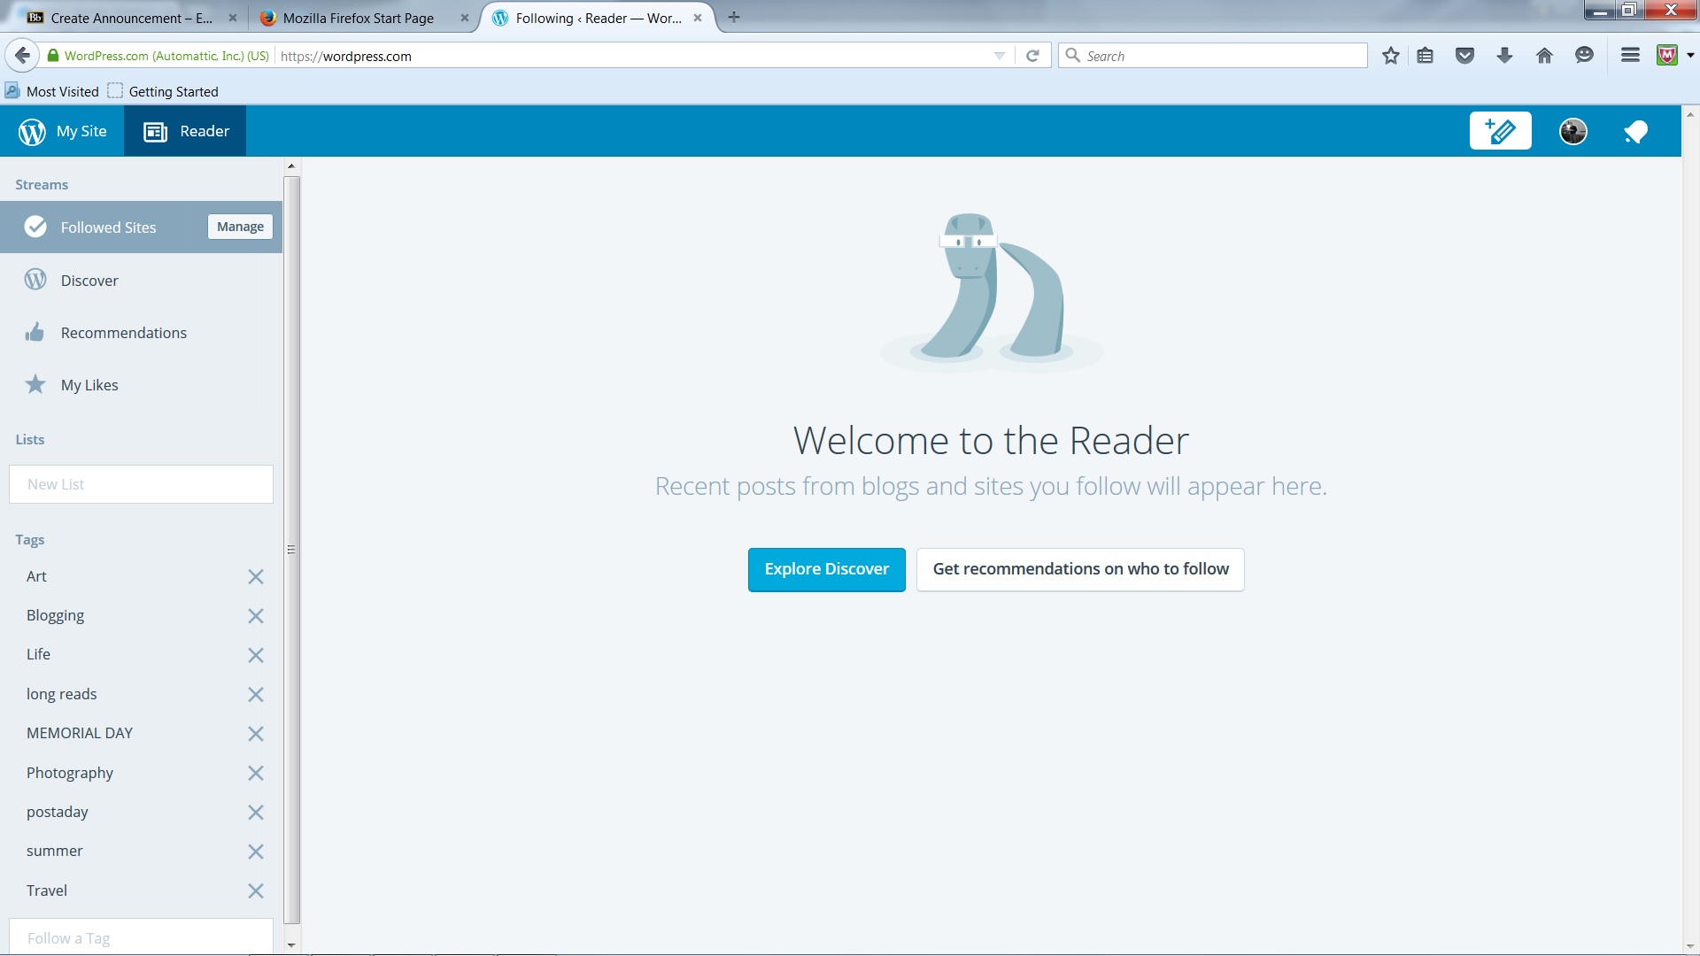This screenshot has height=956, width=1700.
Task: Remove the summer tag
Action: [x=256, y=852]
